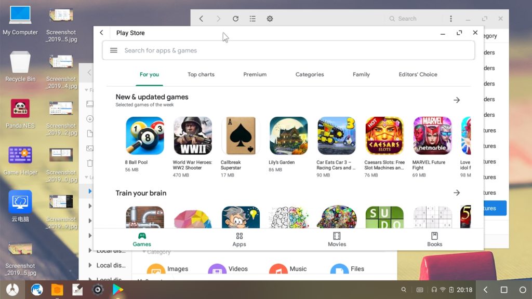The height and width of the screenshot is (299, 532).
Task: Open the keyboard icon in system tray
Action: (420, 290)
